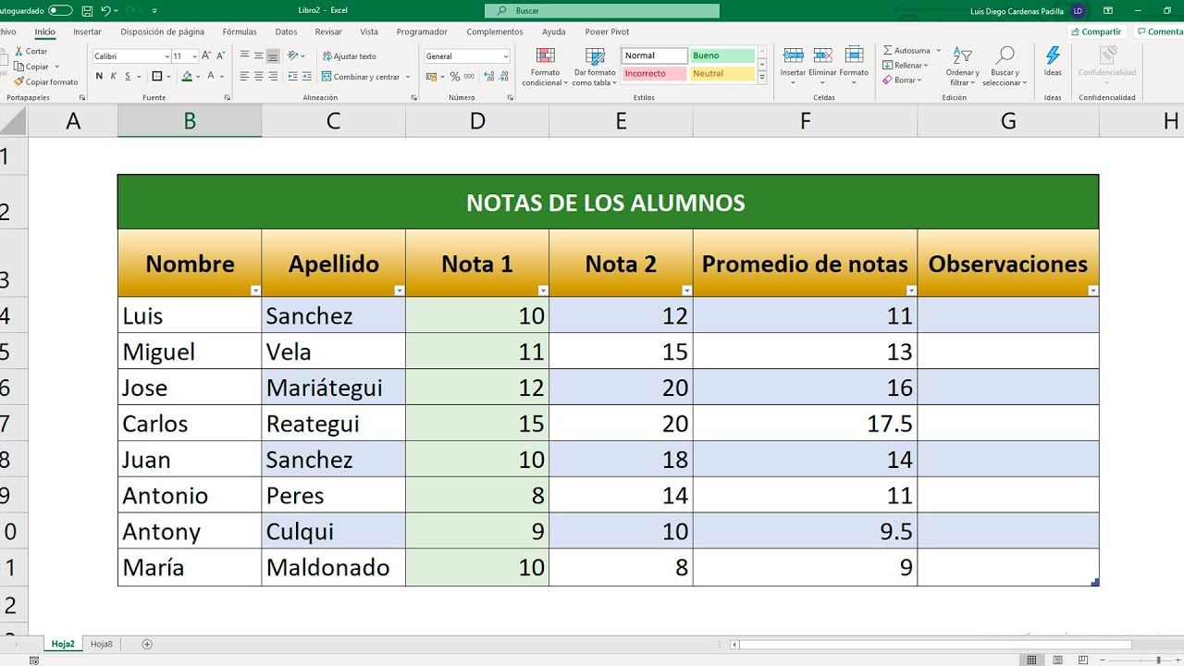Select the Copiar formato brush icon
This screenshot has width=1184, height=666.
tap(18, 81)
